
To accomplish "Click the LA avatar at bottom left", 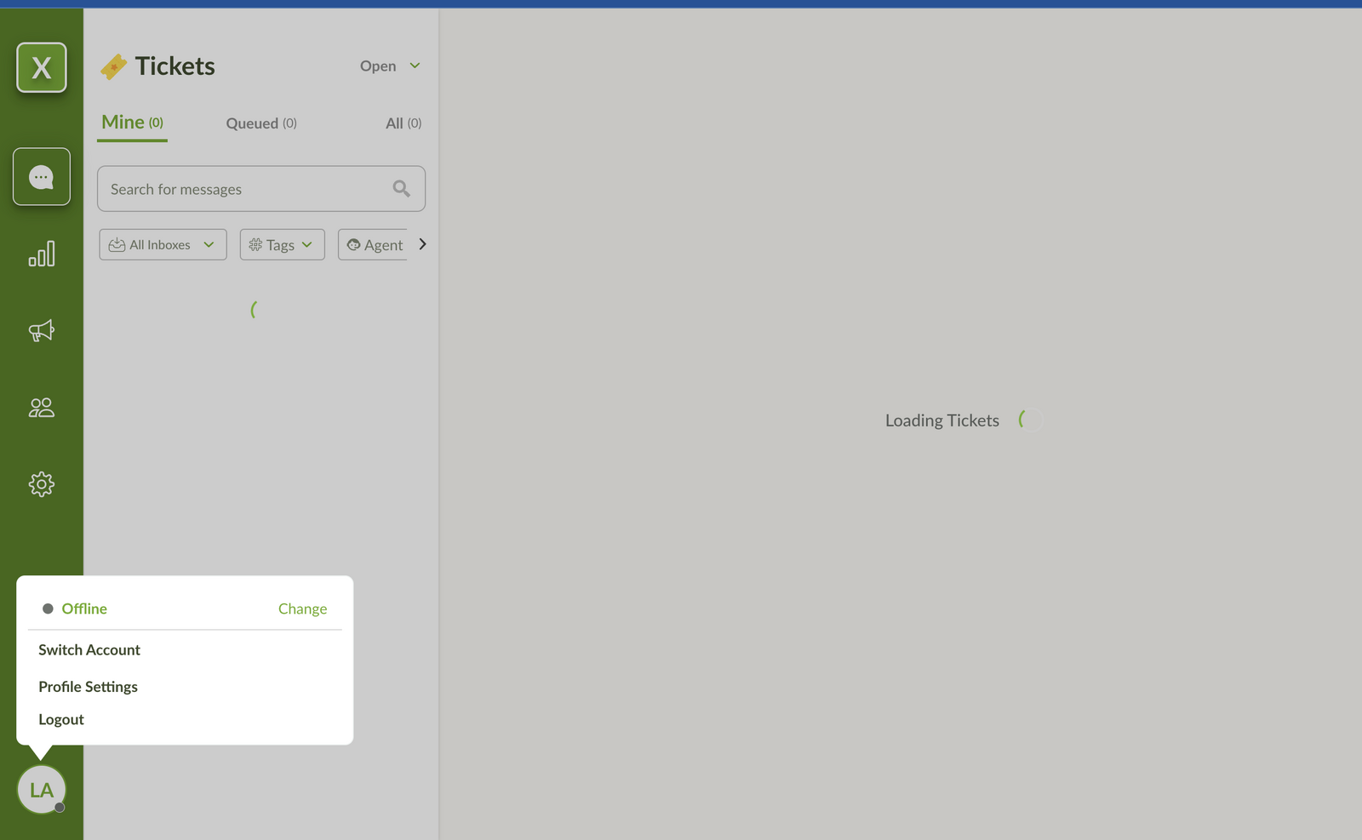I will tap(41, 789).
